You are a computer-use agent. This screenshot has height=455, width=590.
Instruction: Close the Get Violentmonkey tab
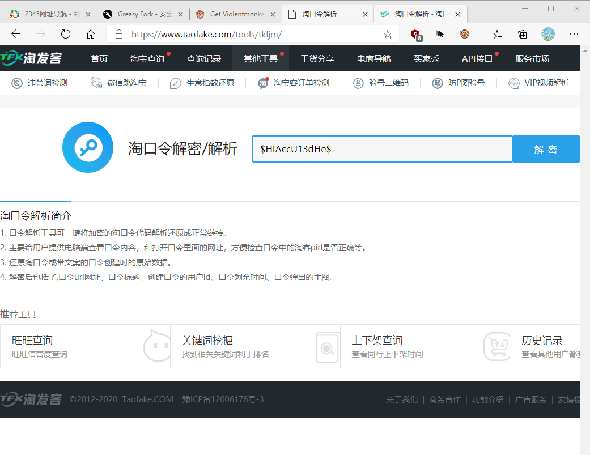(x=273, y=14)
